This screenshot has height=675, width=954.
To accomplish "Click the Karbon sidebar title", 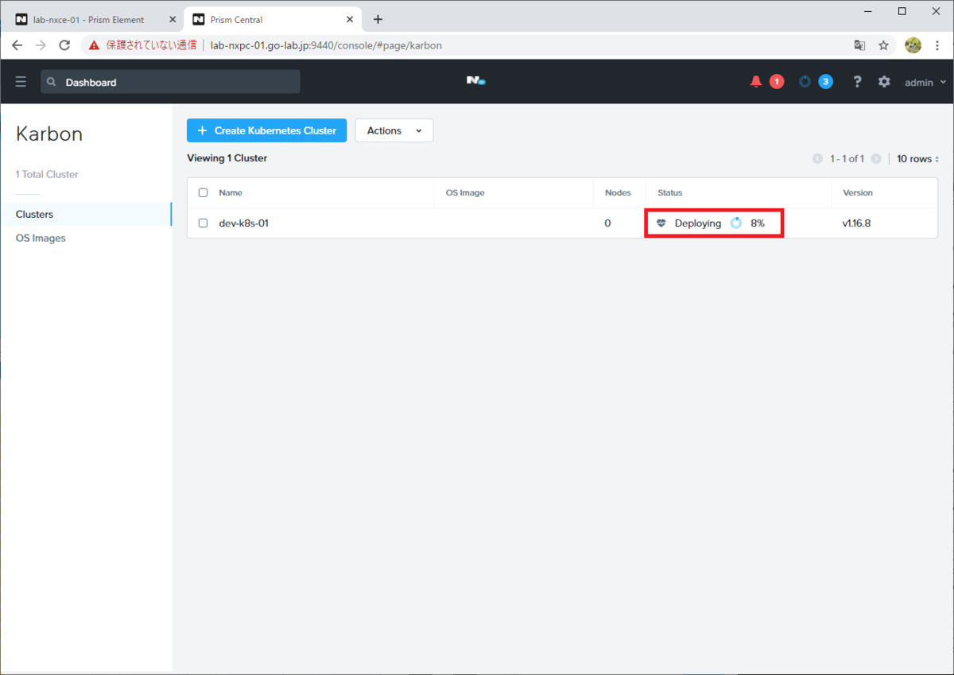I will point(49,134).
